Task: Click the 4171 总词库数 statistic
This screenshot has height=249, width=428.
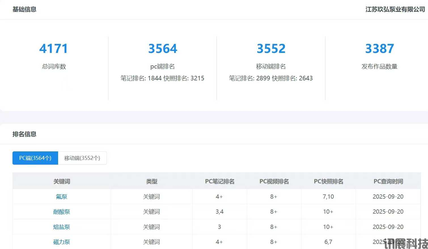Action: point(54,49)
